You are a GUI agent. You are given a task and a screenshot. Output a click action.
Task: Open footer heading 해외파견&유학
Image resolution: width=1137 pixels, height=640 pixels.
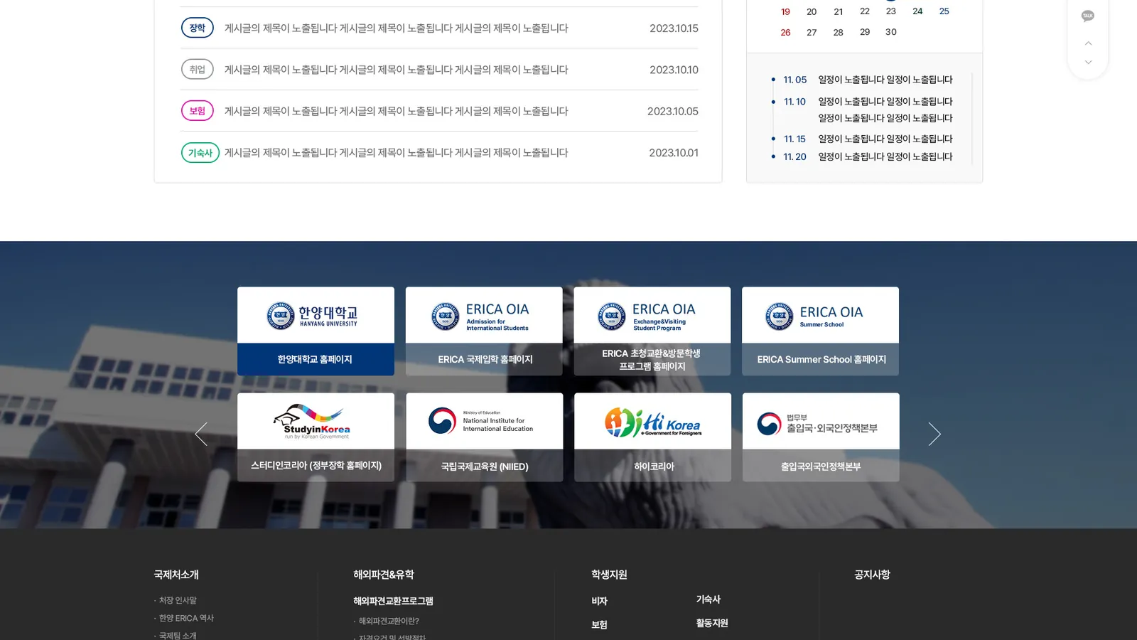tap(384, 575)
